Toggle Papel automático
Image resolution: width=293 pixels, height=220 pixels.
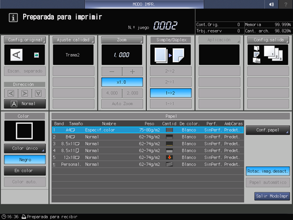267,182
